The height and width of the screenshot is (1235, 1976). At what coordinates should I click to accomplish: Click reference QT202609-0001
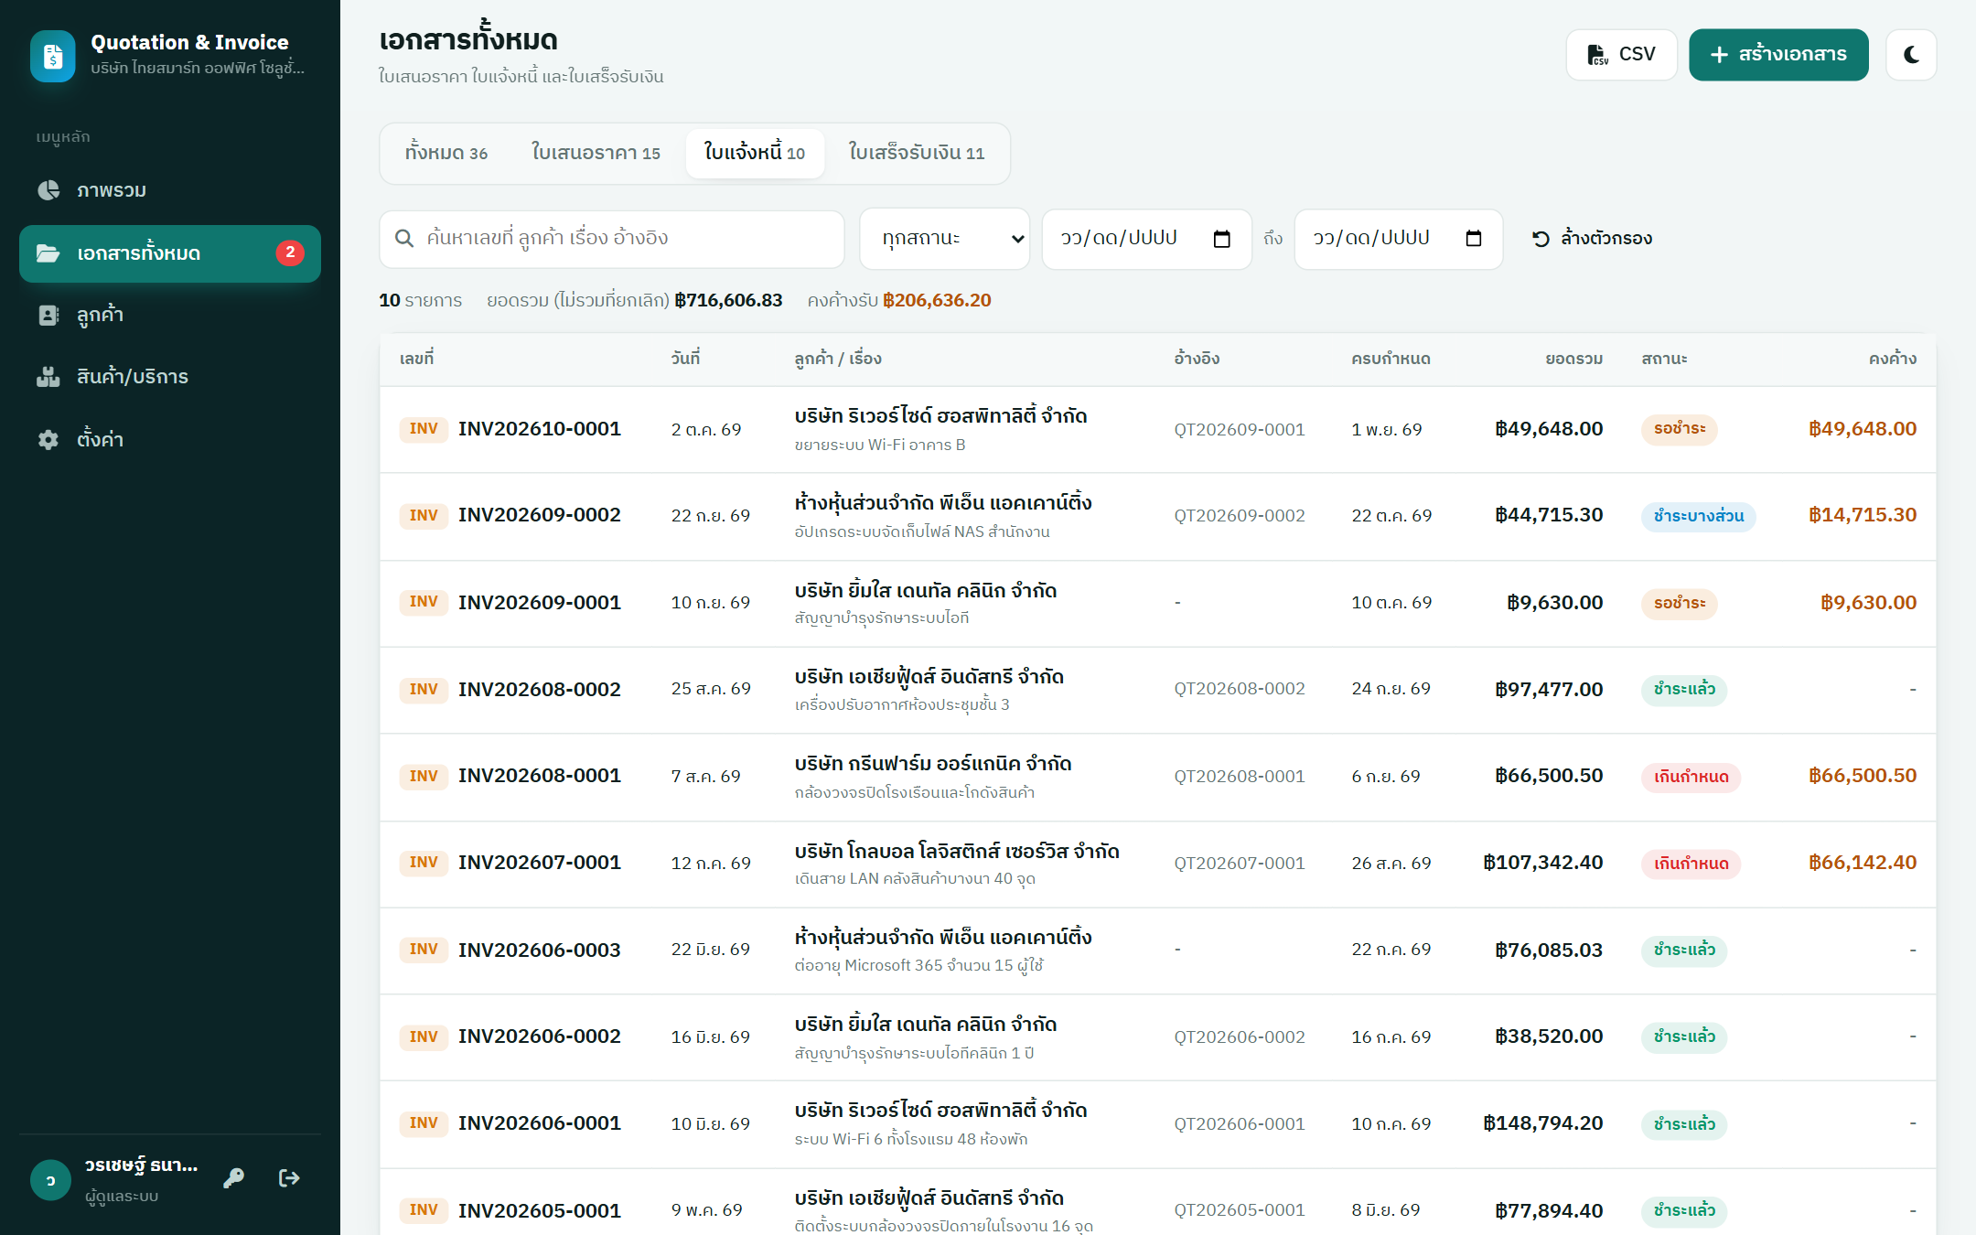coord(1240,429)
